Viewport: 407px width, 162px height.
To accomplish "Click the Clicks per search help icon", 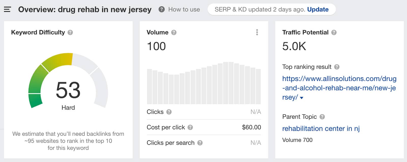I will point(200,143).
